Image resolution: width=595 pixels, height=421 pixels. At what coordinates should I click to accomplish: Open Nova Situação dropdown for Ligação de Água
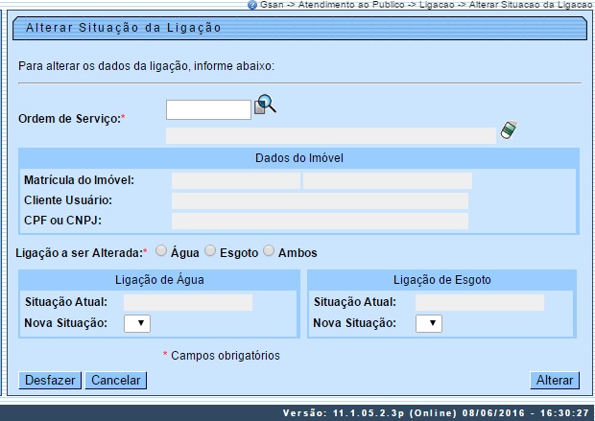(x=137, y=323)
